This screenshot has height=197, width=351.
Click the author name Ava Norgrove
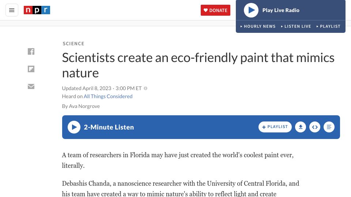pos(84,106)
